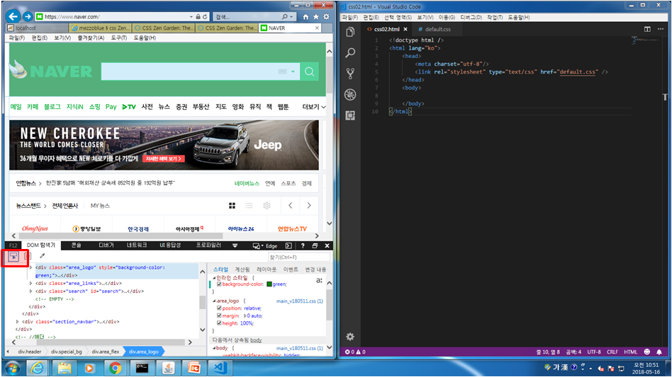Click the DOM explorer 찾기 find field
Screen dimensions: 672x377
point(299,257)
